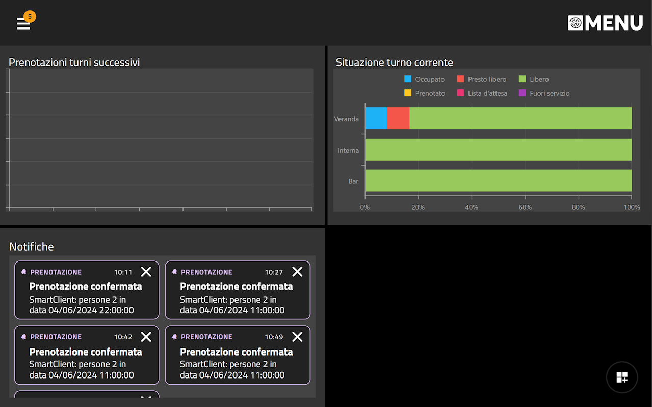Click the Veranda axis label

[347, 119]
